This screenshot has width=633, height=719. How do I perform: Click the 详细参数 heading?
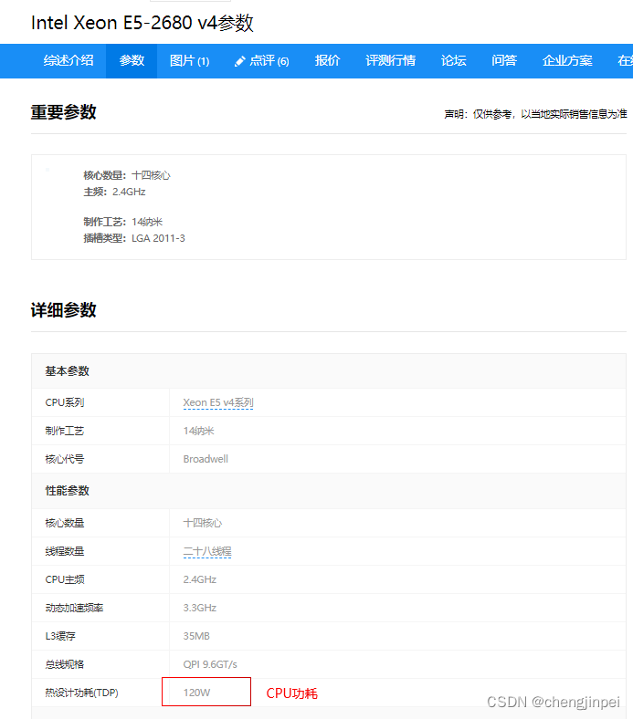pyautogui.click(x=63, y=310)
